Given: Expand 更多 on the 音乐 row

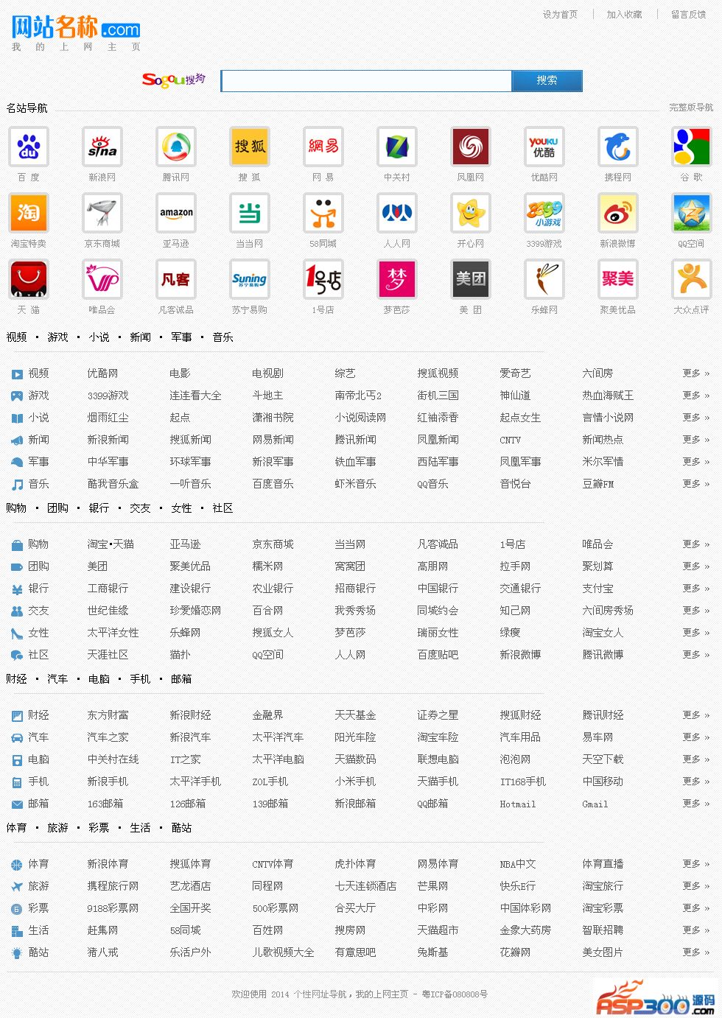Looking at the screenshot, I should (695, 484).
